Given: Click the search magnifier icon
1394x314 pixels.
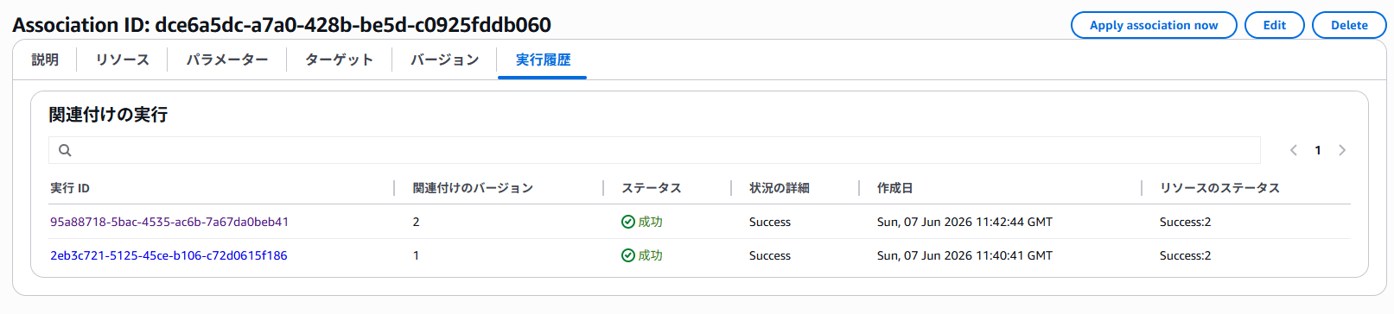Looking at the screenshot, I should (x=65, y=150).
